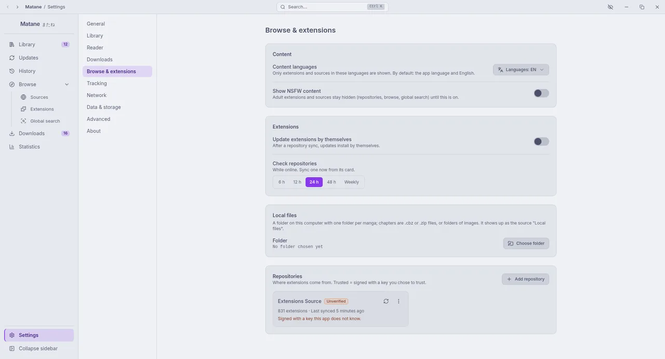Image resolution: width=665 pixels, height=359 pixels.
Task: Click the Unverified badge
Action: point(336,301)
